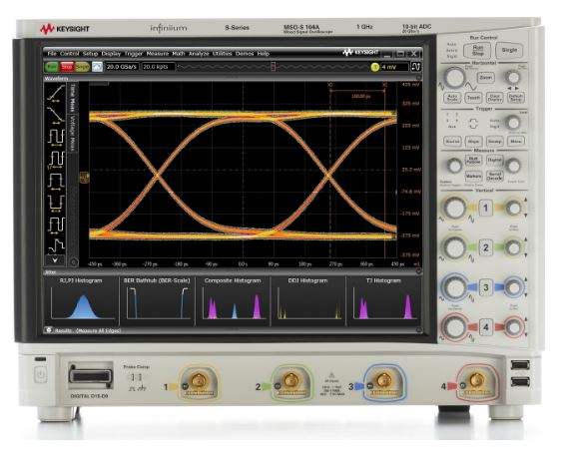
Task: Click the red Stop button on screen
Action: click(x=67, y=67)
